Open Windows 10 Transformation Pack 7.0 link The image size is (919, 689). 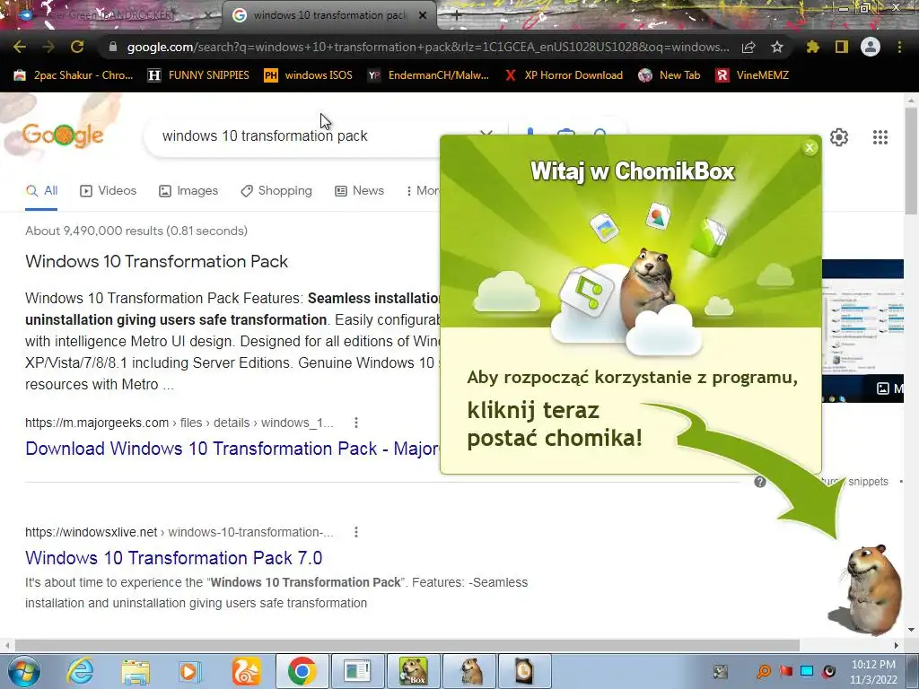174,558
